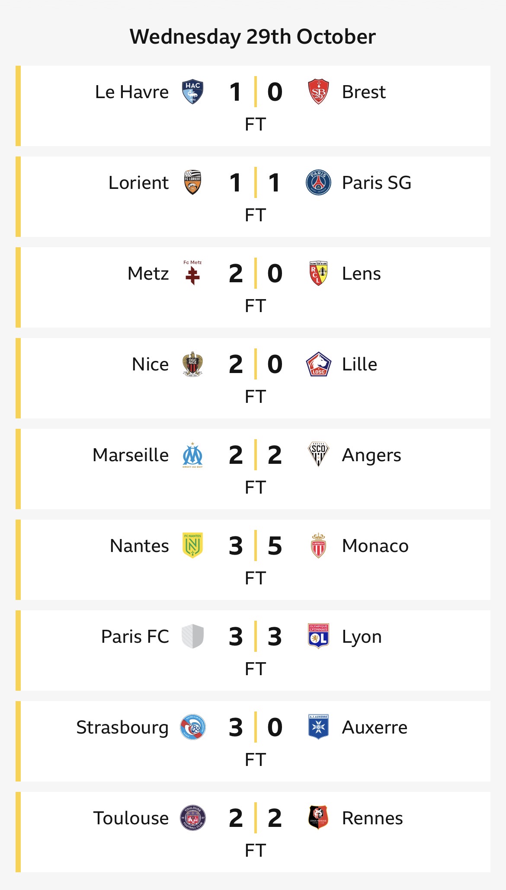Tap the Paris SG badge
Viewport: 506px width, 890px height.
click(x=318, y=182)
